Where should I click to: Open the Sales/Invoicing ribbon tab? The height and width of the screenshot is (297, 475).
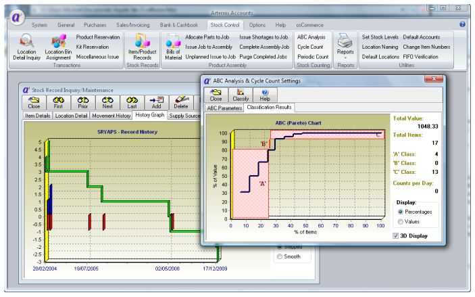133,25
